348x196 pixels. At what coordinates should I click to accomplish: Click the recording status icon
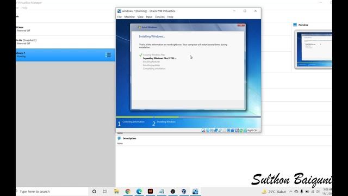233,131
